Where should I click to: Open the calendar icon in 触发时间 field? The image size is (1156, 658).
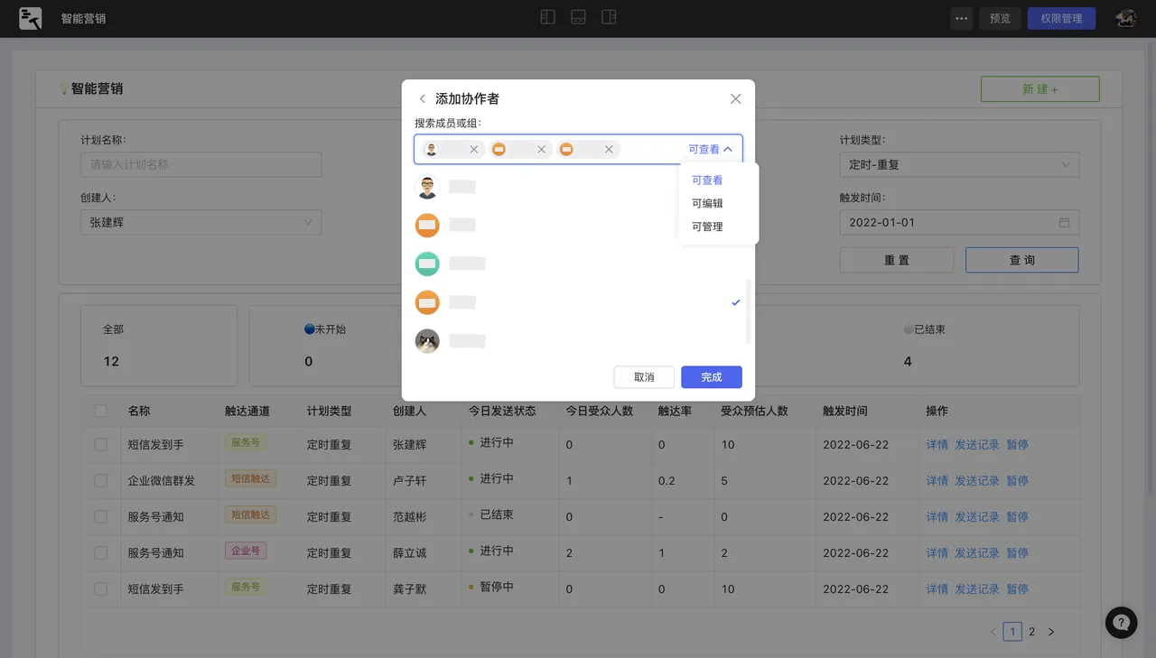pyautogui.click(x=1064, y=222)
